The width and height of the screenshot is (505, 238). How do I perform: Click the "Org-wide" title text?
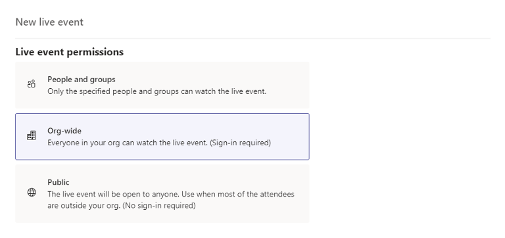click(64, 131)
